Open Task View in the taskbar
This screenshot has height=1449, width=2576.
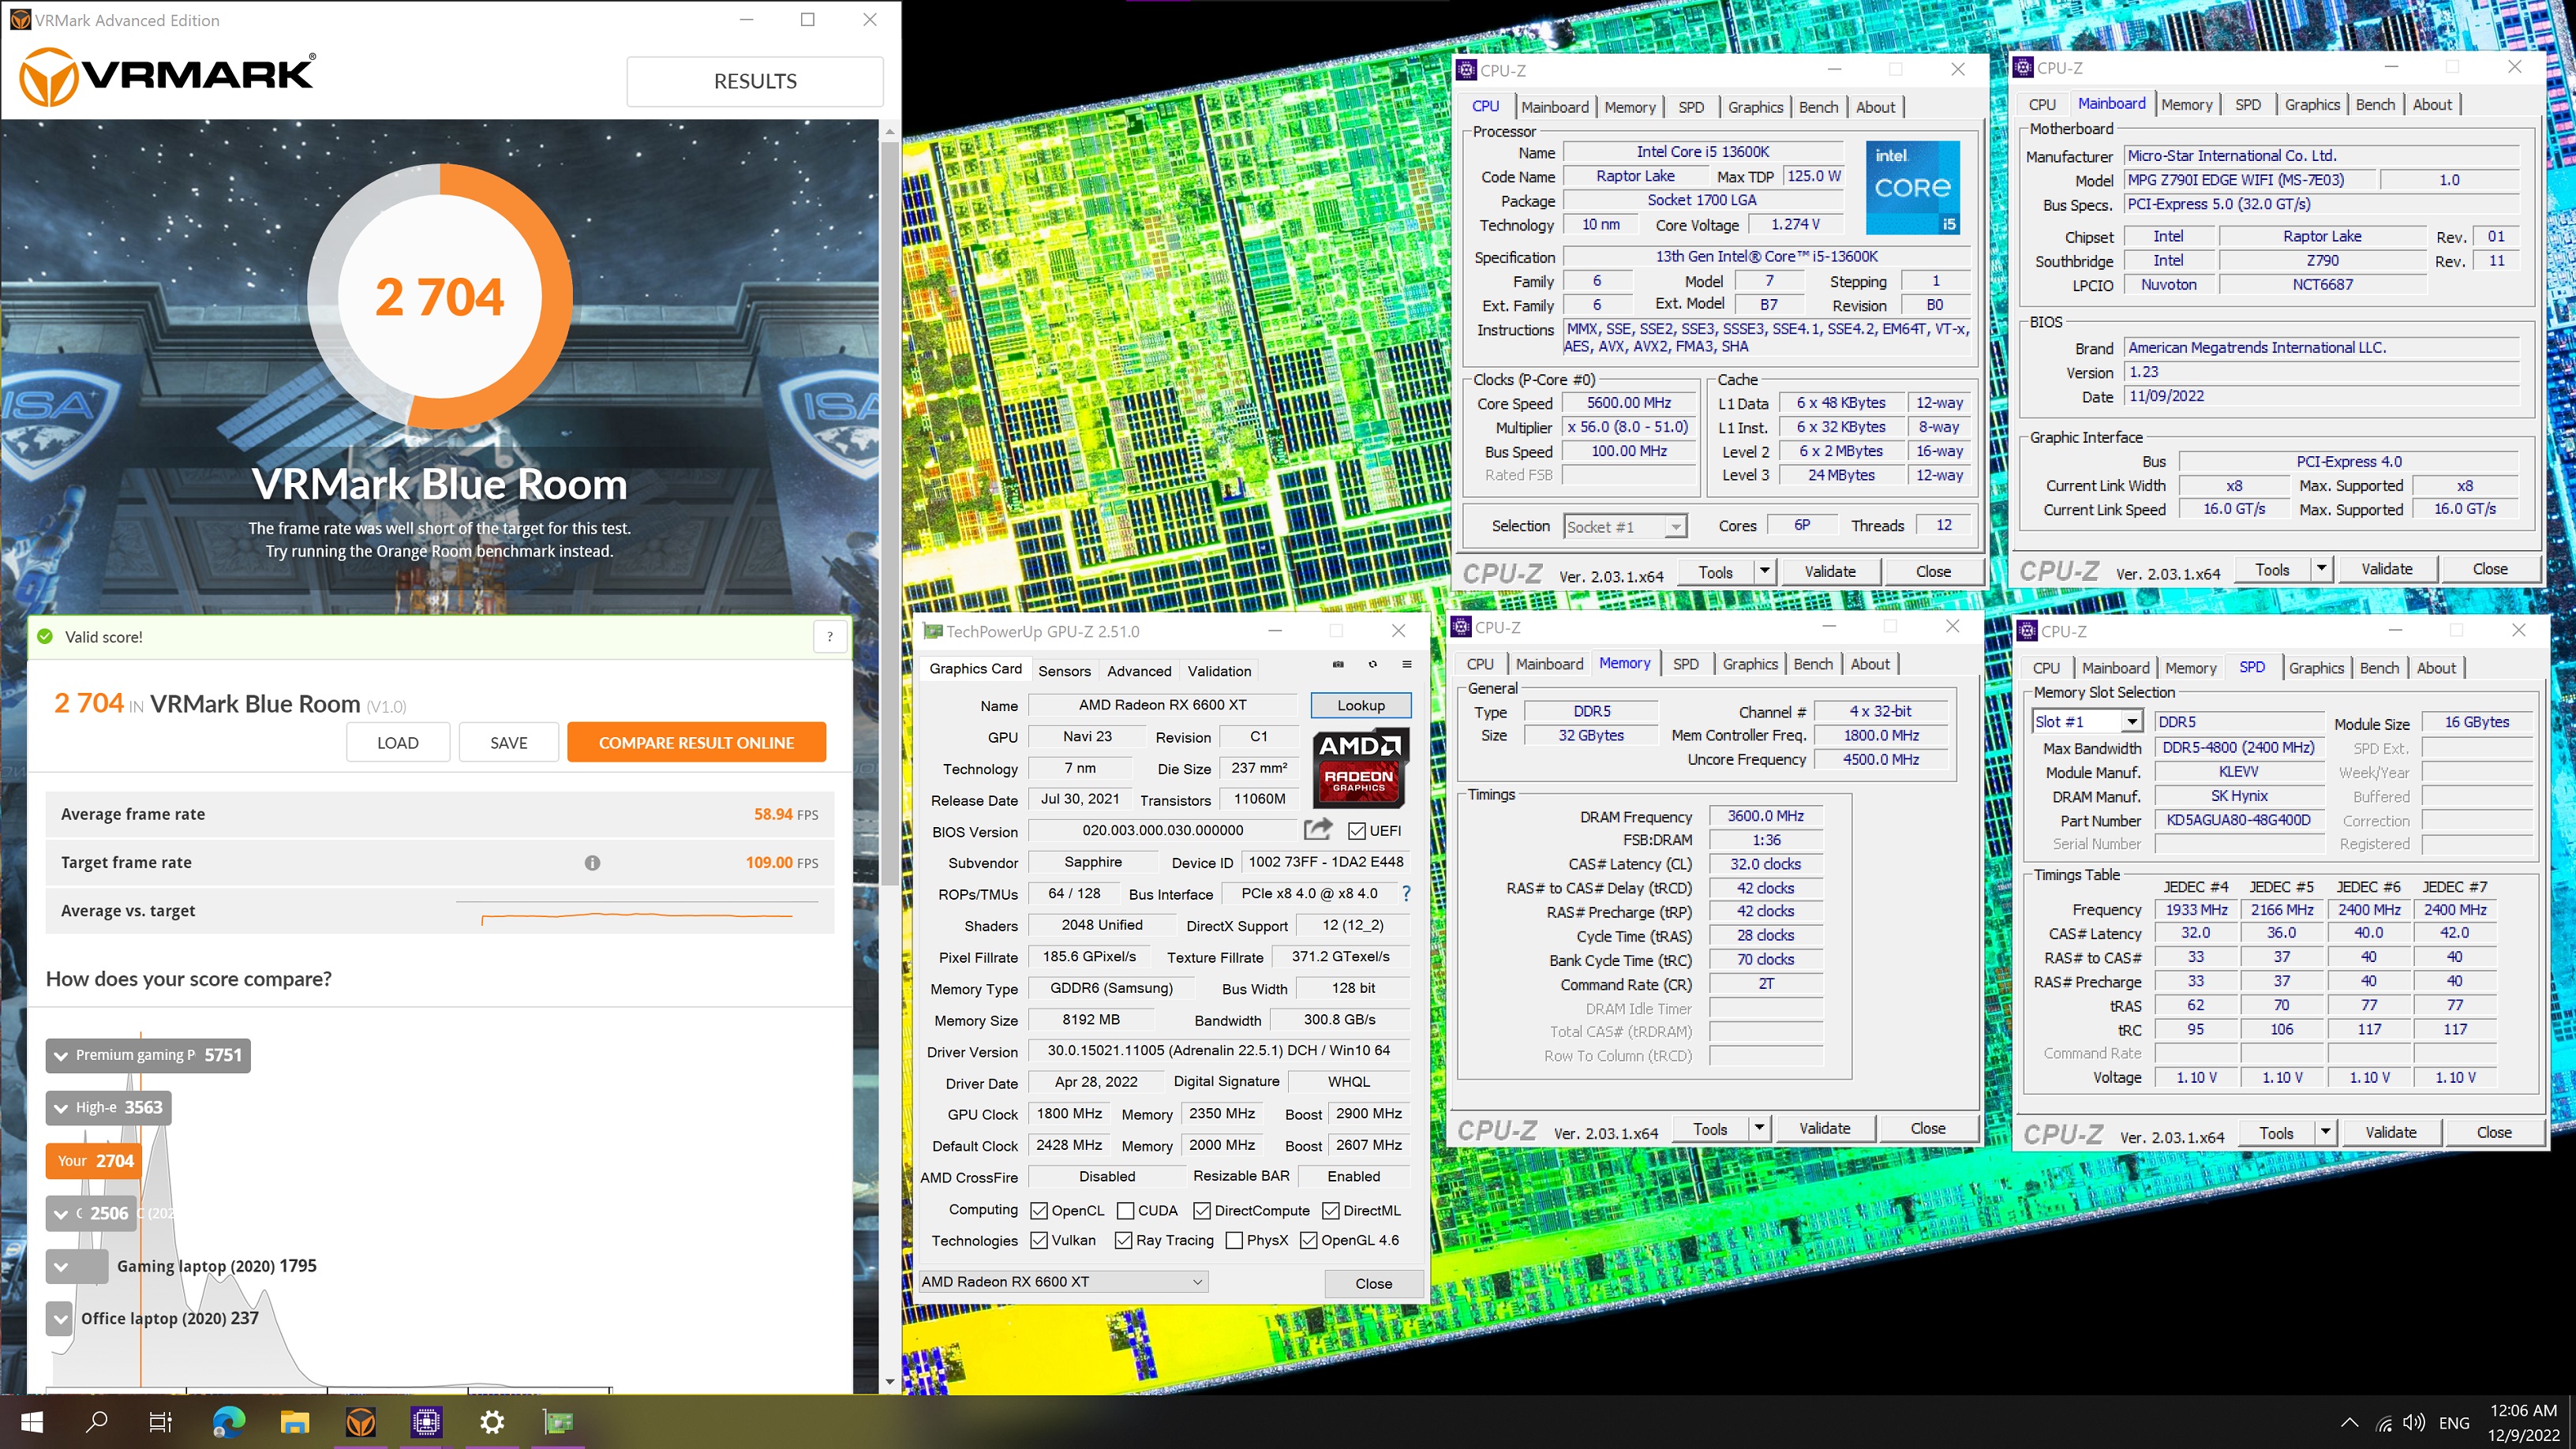pyautogui.click(x=160, y=1422)
